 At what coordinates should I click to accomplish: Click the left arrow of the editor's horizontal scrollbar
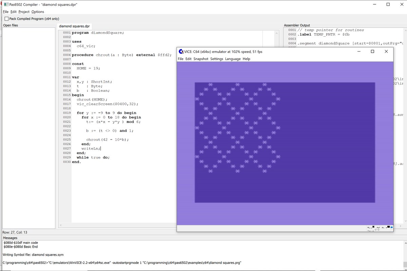click(61, 225)
